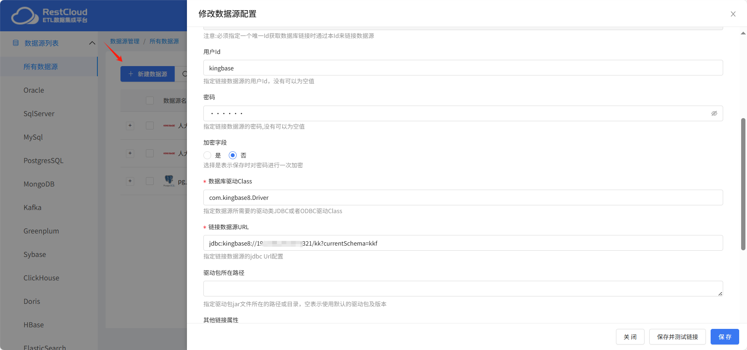
Task: Click the blue 保存 button
Action: [725, 337]
